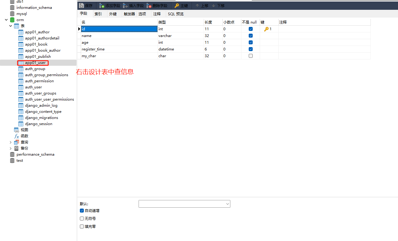Click the name field cell
The height and width of the screenshot is (241, 398).
pyautogui.click(x=119, y=36)
